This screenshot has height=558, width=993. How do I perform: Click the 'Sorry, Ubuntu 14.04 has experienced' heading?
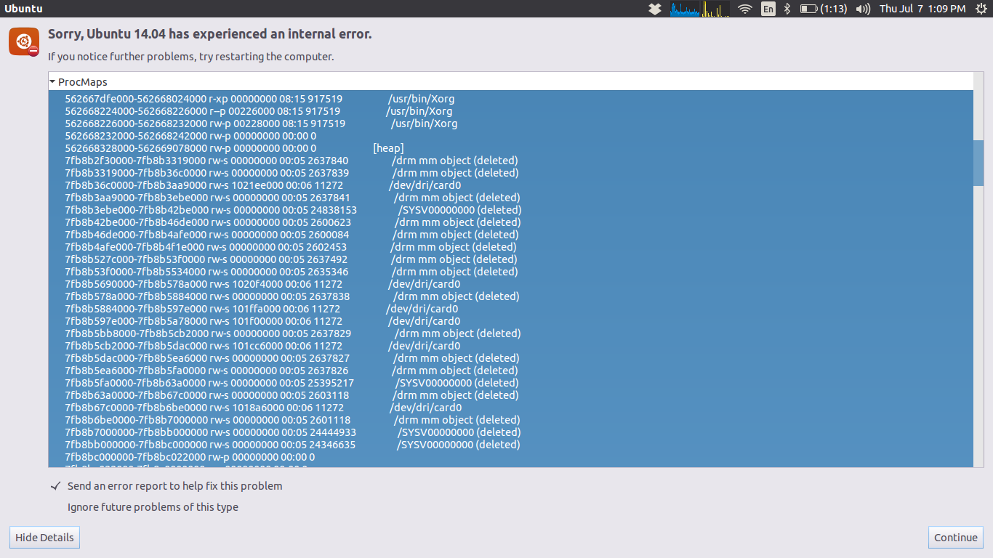click(x=209, y=34)
